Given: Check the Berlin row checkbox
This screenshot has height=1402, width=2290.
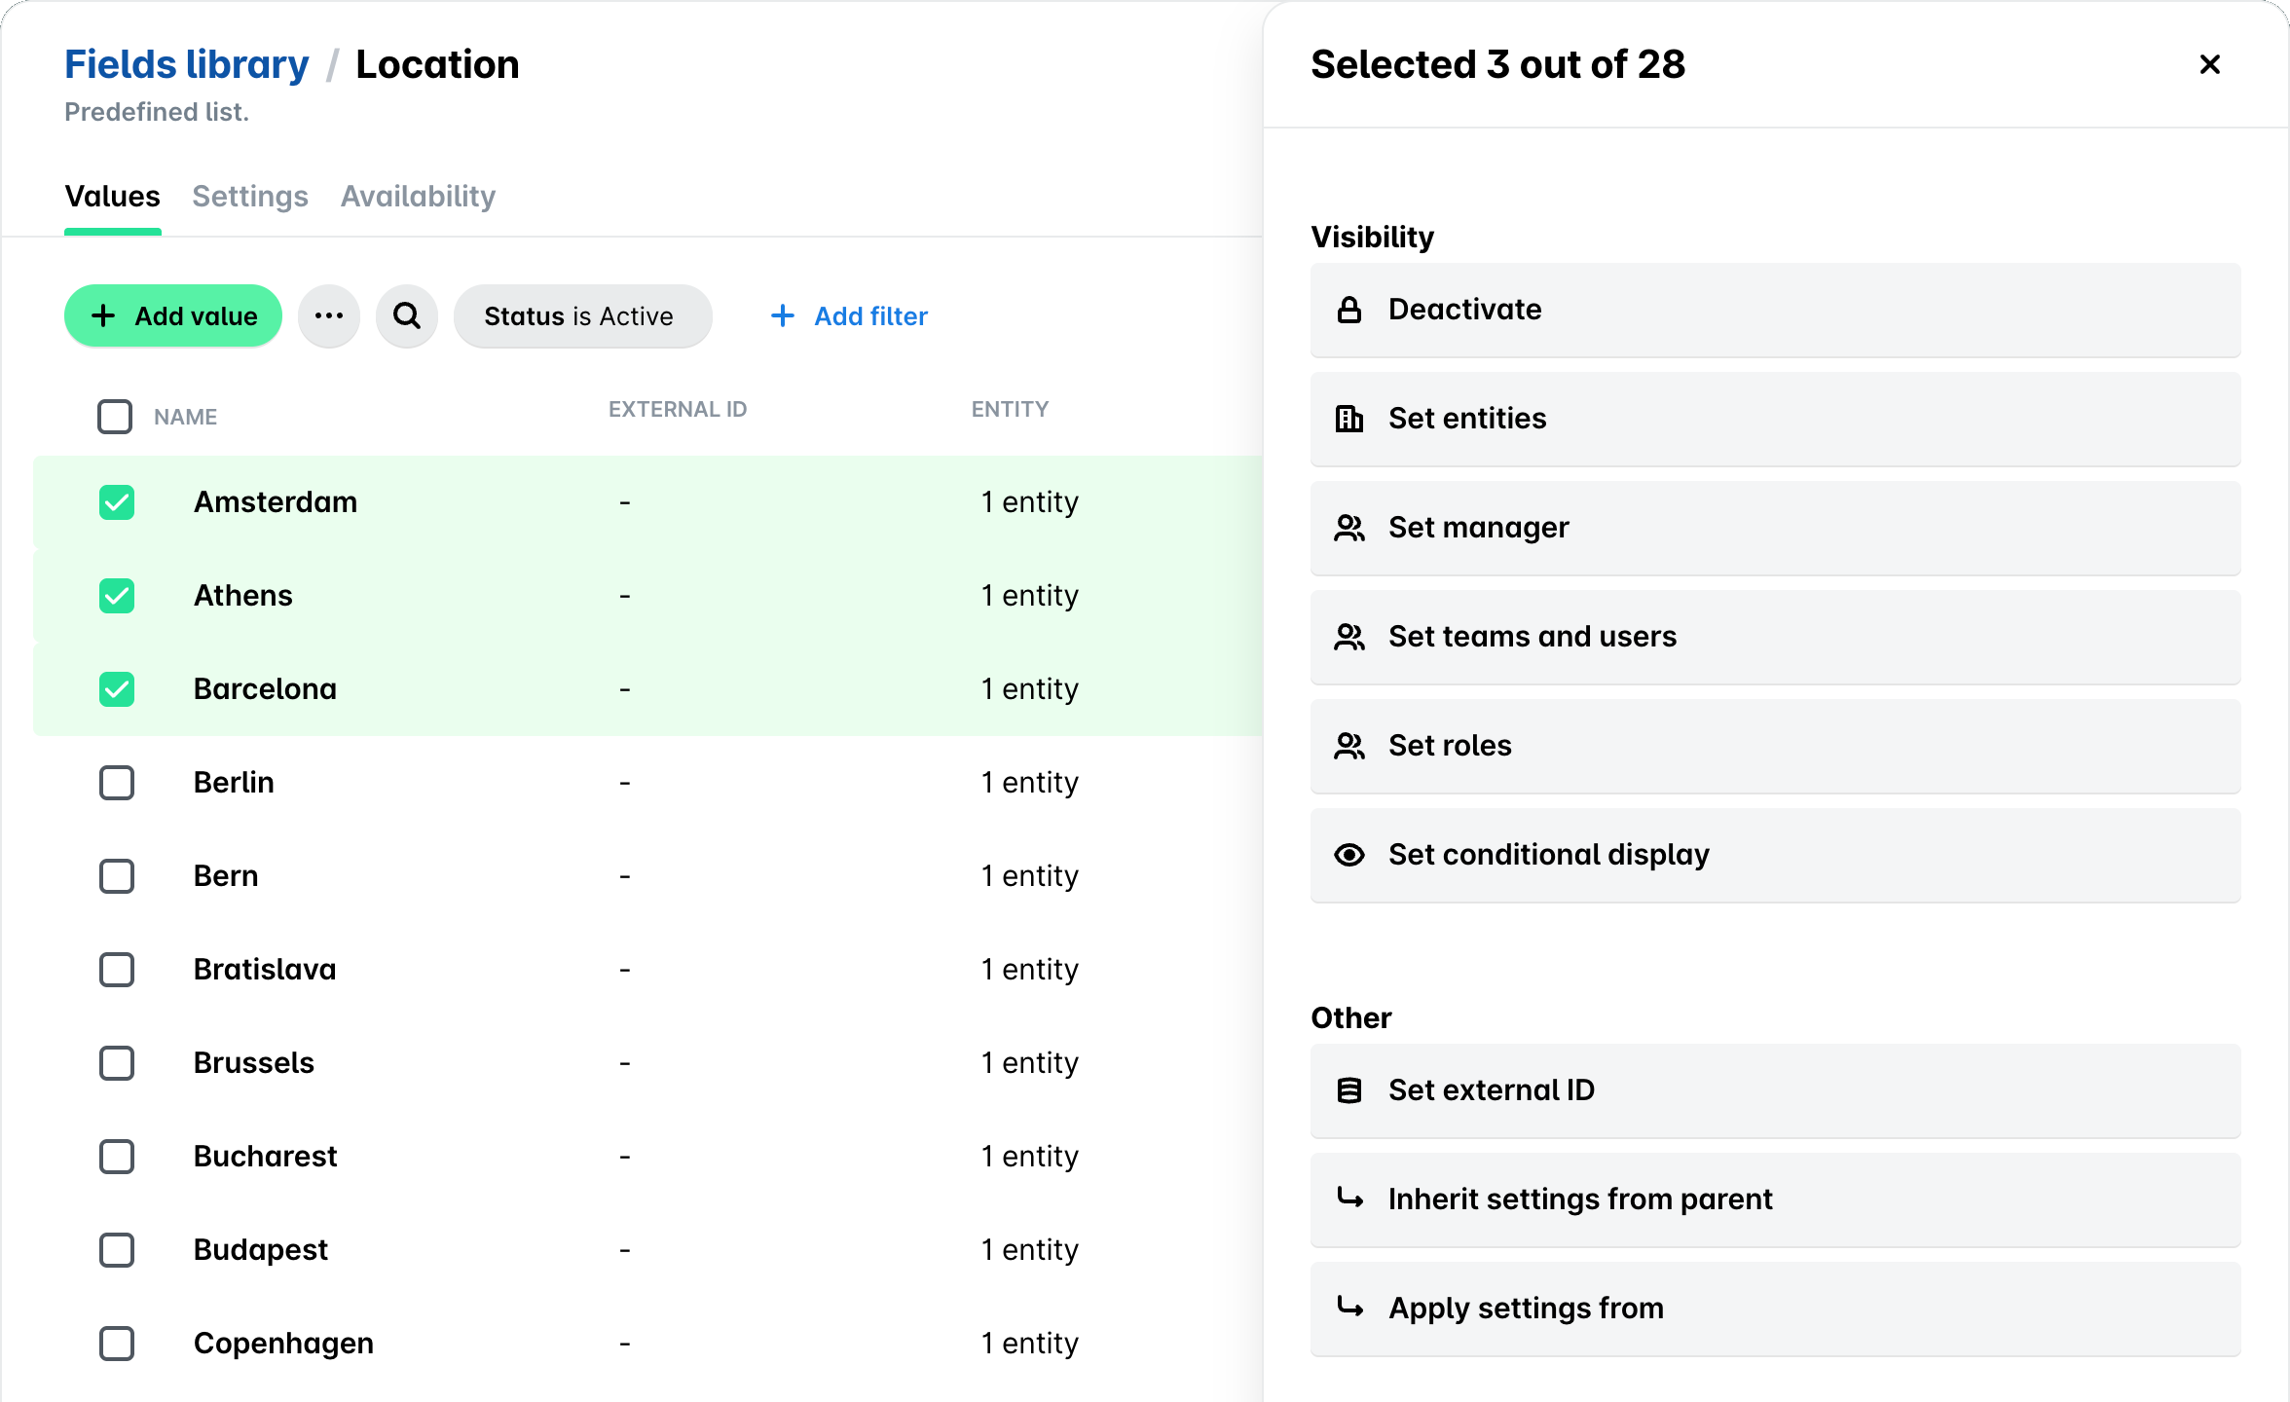Looking at the screenshot, I should (117, 783).
